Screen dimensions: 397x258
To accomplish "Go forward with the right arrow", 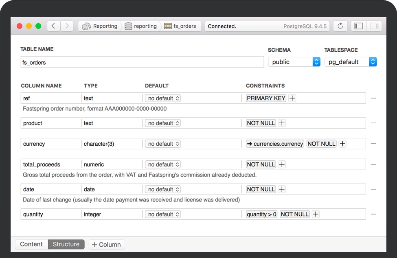I will [67, 26].
